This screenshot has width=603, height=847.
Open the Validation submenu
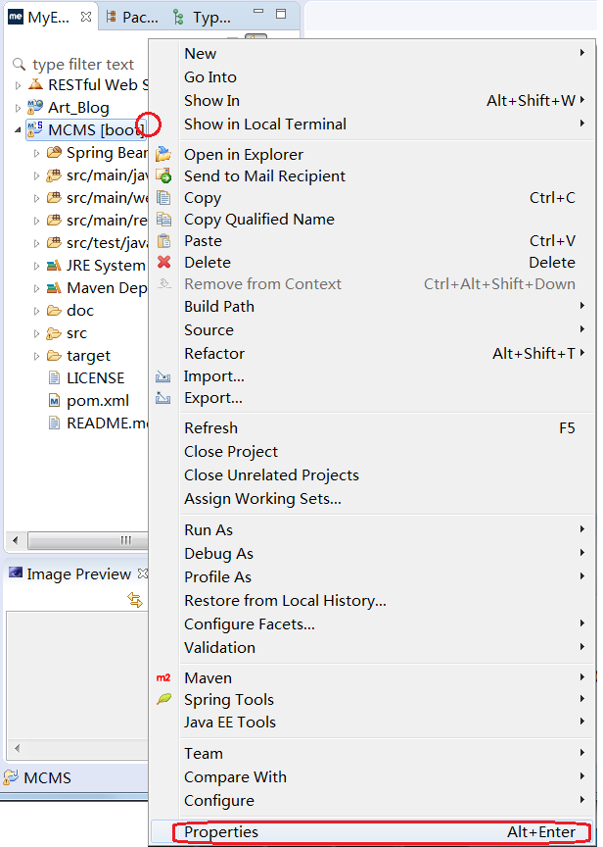(x=372, y=647)
